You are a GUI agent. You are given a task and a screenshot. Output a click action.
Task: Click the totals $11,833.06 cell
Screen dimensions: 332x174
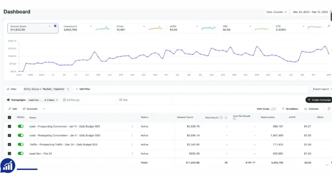(193, 163)
